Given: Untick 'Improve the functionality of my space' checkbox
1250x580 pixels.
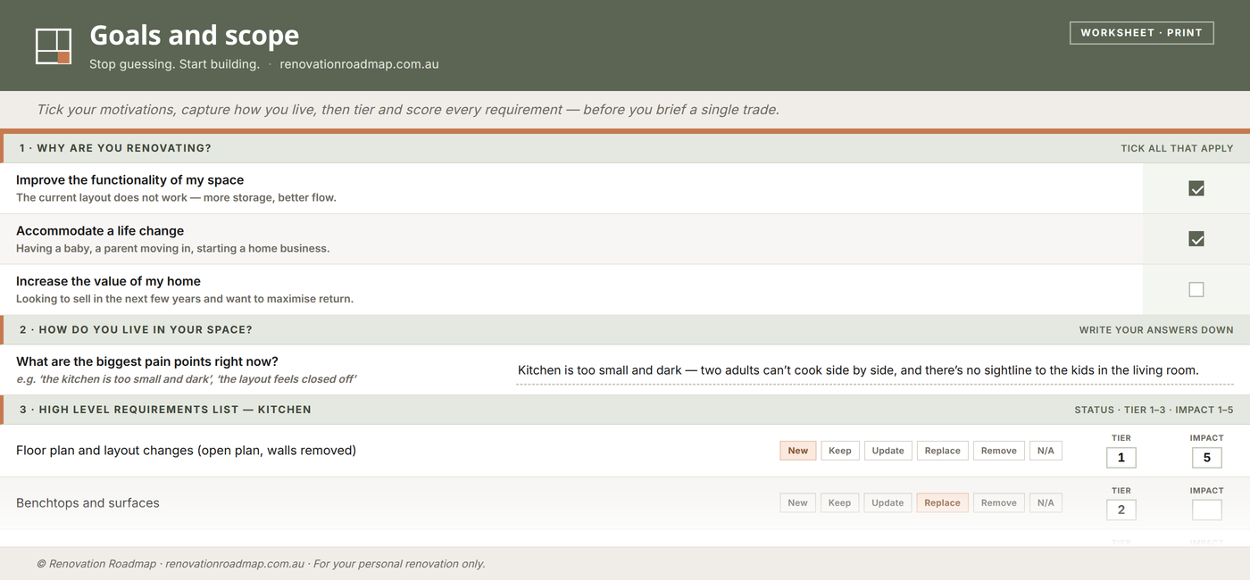Looking at the screenshot, I should [x=1196, y=188].
